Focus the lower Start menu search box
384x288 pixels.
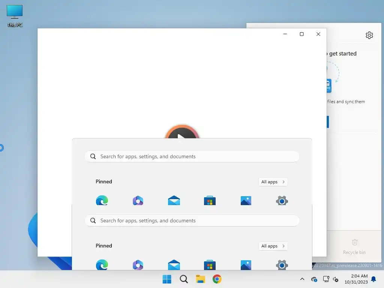click(x=192, y=220)
